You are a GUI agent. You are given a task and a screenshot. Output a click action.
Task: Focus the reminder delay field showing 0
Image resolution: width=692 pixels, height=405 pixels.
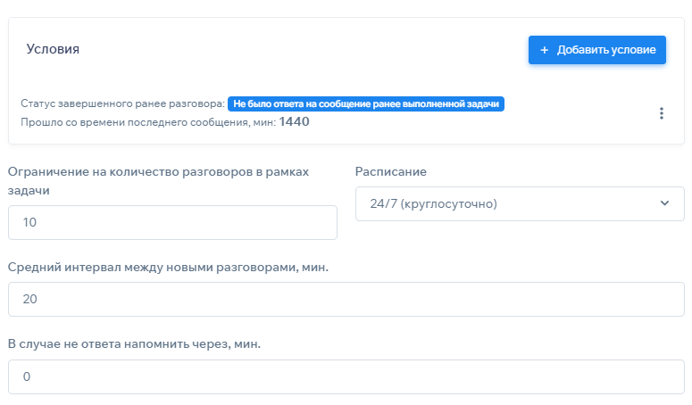click(346, 376)
